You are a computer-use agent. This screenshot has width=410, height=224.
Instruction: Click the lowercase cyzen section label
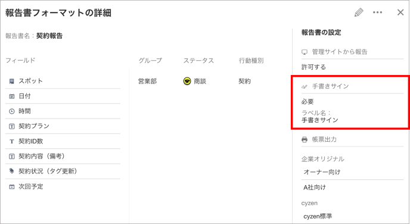tap(309, 203)
